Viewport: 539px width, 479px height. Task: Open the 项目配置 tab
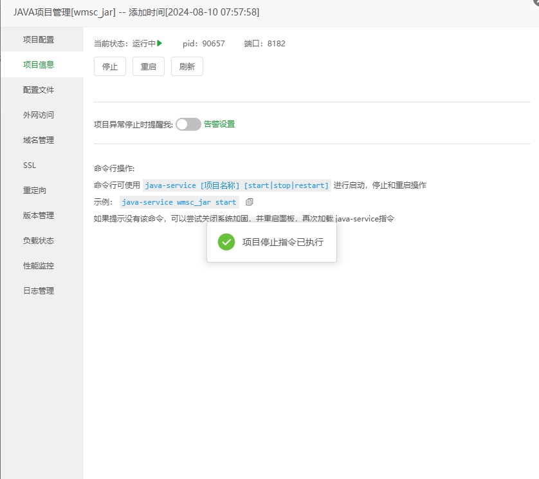pyautogui.click(x=42, y=39)
